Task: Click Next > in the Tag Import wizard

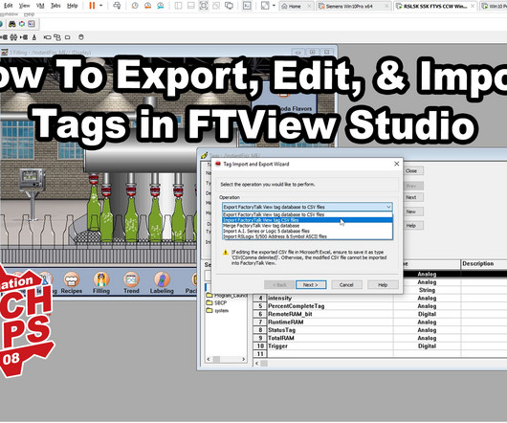Action: tap(311, 285)
